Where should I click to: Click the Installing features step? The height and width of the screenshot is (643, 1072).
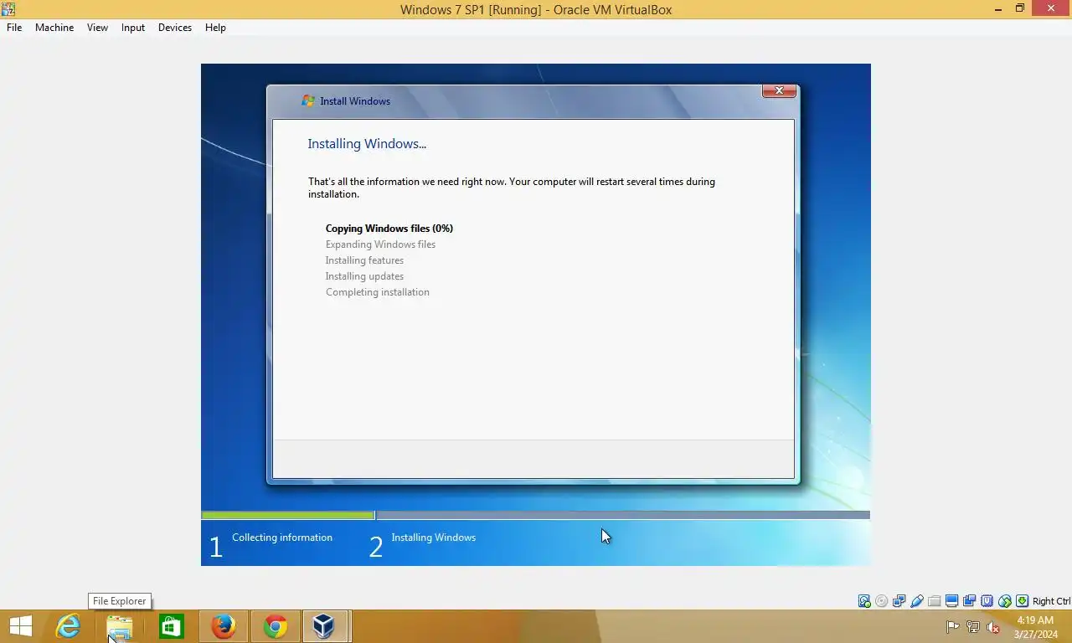[x=364, y=260]
